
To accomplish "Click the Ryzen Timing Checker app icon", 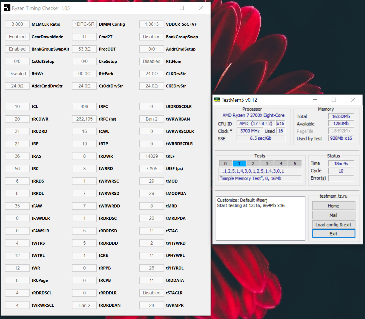I will (7, 8).
